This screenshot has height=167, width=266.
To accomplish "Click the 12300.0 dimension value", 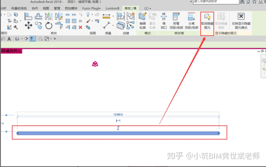I will coord(118,115).
